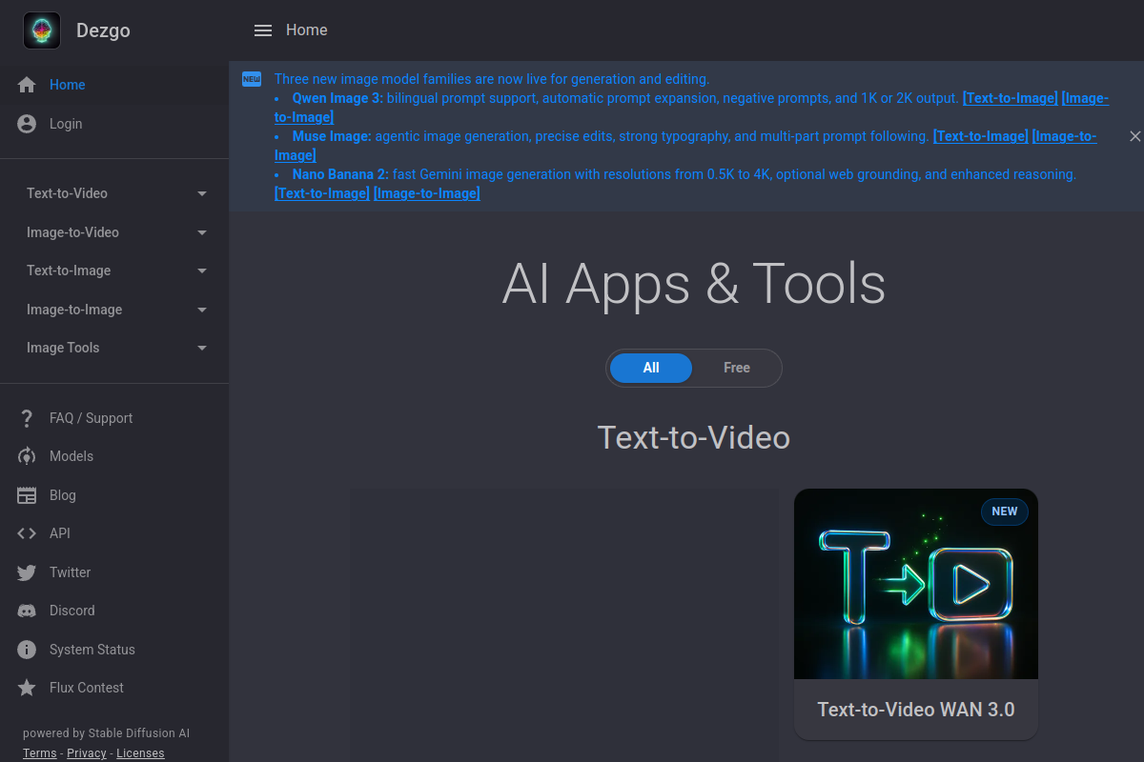
Task: Open the Text-to-Video sidebar menu label
Action: (67, 193)
